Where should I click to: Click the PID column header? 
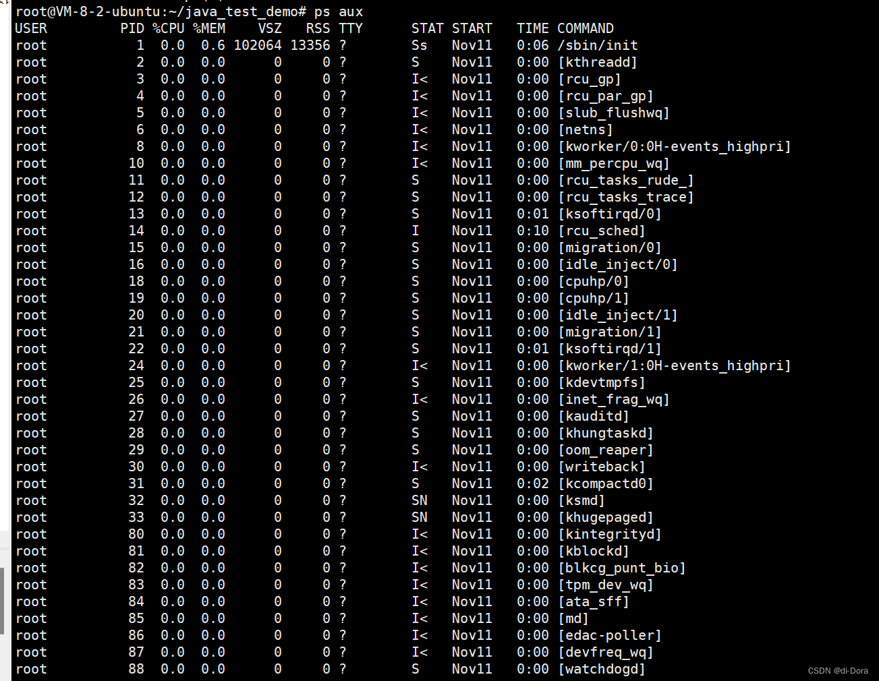click(132, 28)
